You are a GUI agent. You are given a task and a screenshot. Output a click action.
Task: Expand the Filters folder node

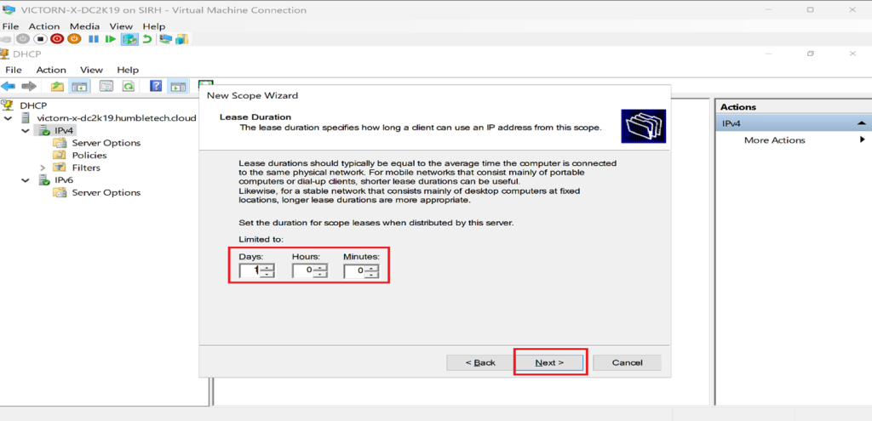point(42,168)
